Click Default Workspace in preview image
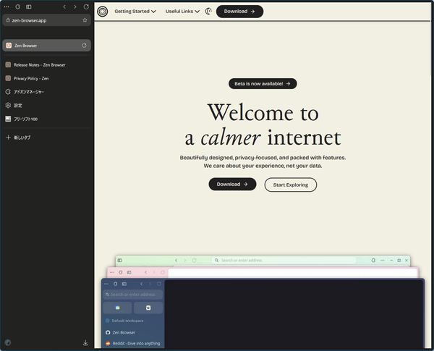 pyautogui.click(x=124, y=321)
